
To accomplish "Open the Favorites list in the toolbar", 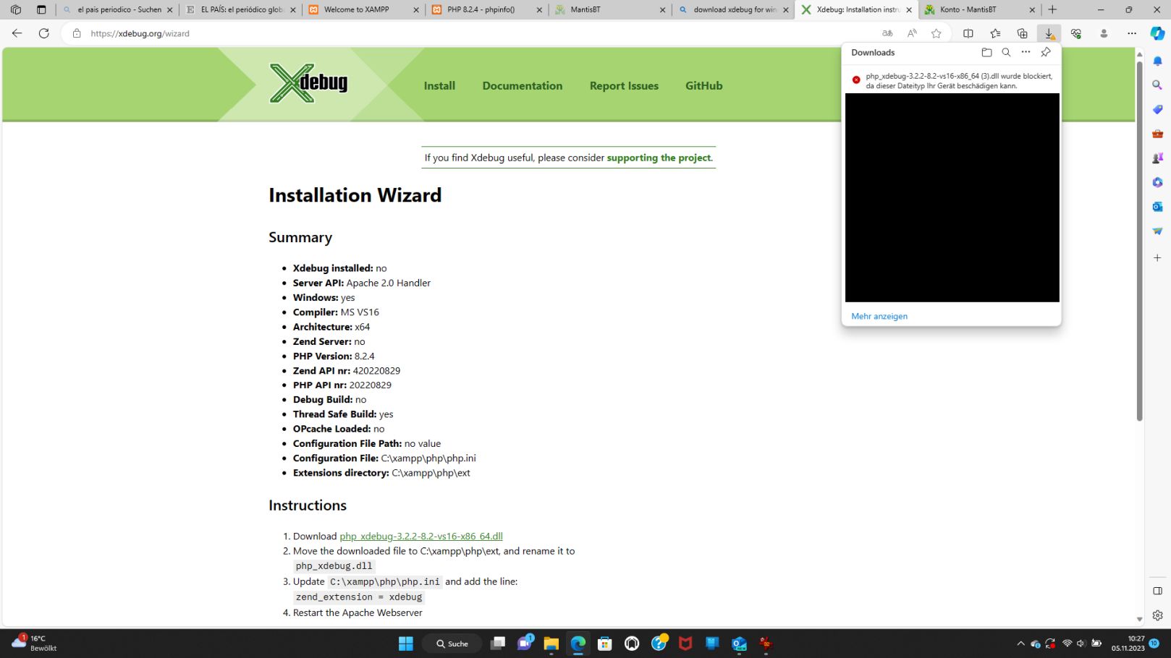I will (996, 33).
